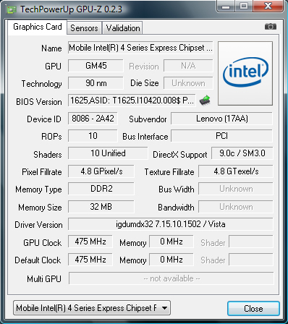The width and height of the screenshot is (288, 324).
Task: Click the Revision field showing N/A
Action: click(188, 66)
